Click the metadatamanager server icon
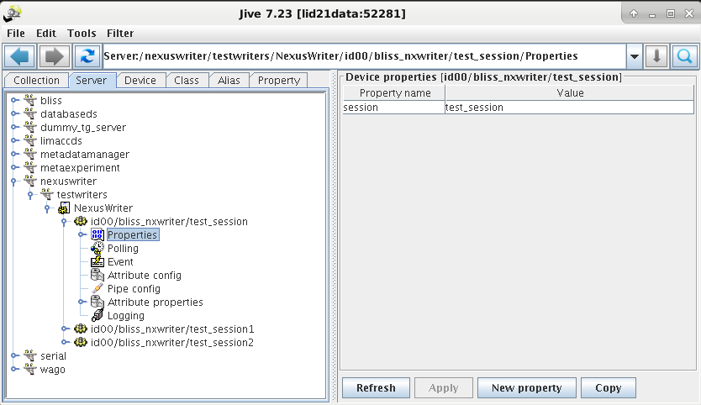Image resolution: width=701 pixels, height=405 pixels. [30, 155]
